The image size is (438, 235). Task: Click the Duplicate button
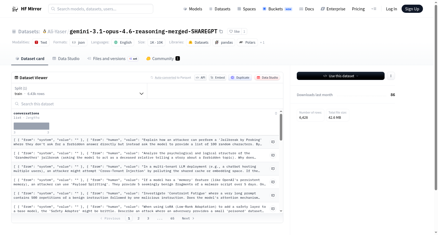point(240,78)
